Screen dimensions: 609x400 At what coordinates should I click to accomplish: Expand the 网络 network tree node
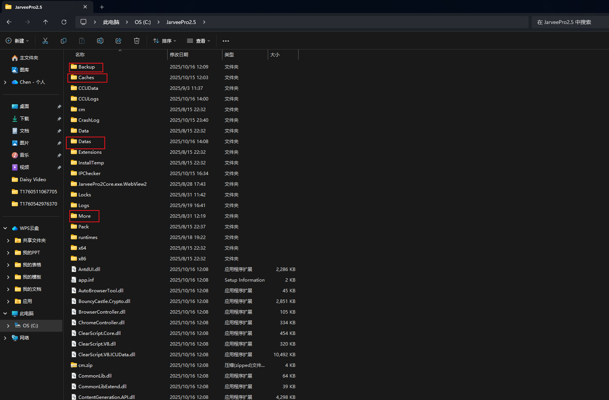point(5,338)
